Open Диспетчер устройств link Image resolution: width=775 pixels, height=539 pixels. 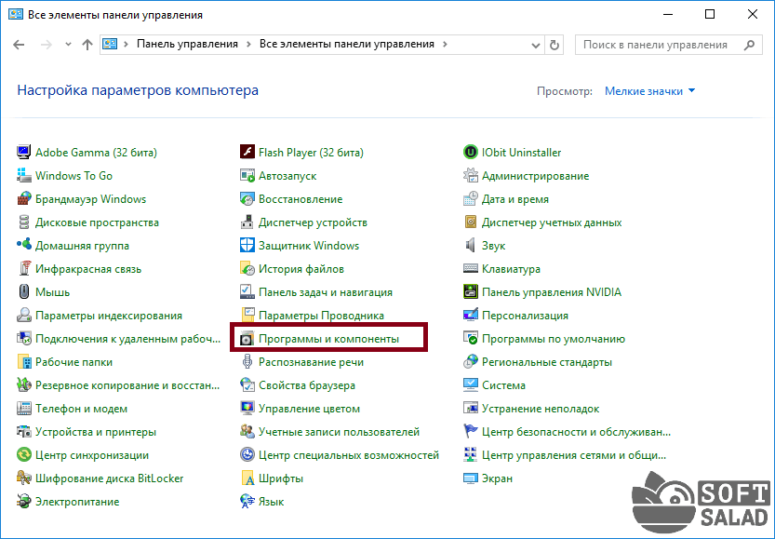point(313,222)
